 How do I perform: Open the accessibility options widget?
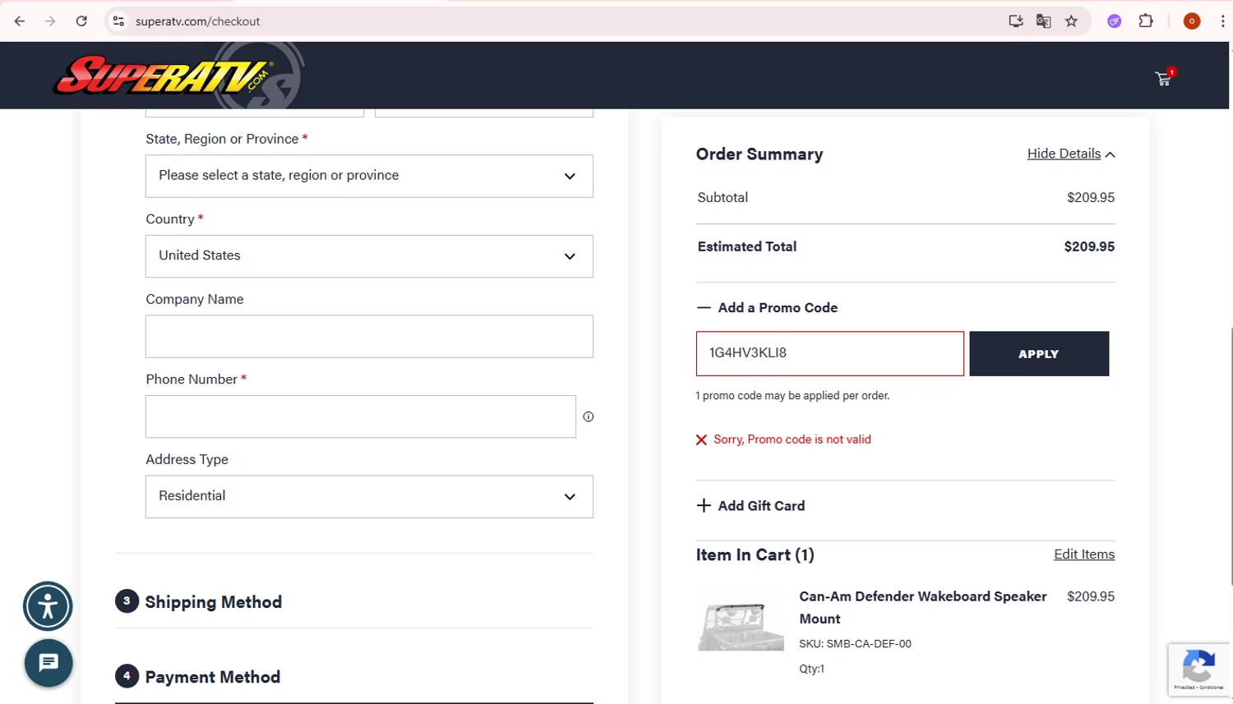(48, 607)
